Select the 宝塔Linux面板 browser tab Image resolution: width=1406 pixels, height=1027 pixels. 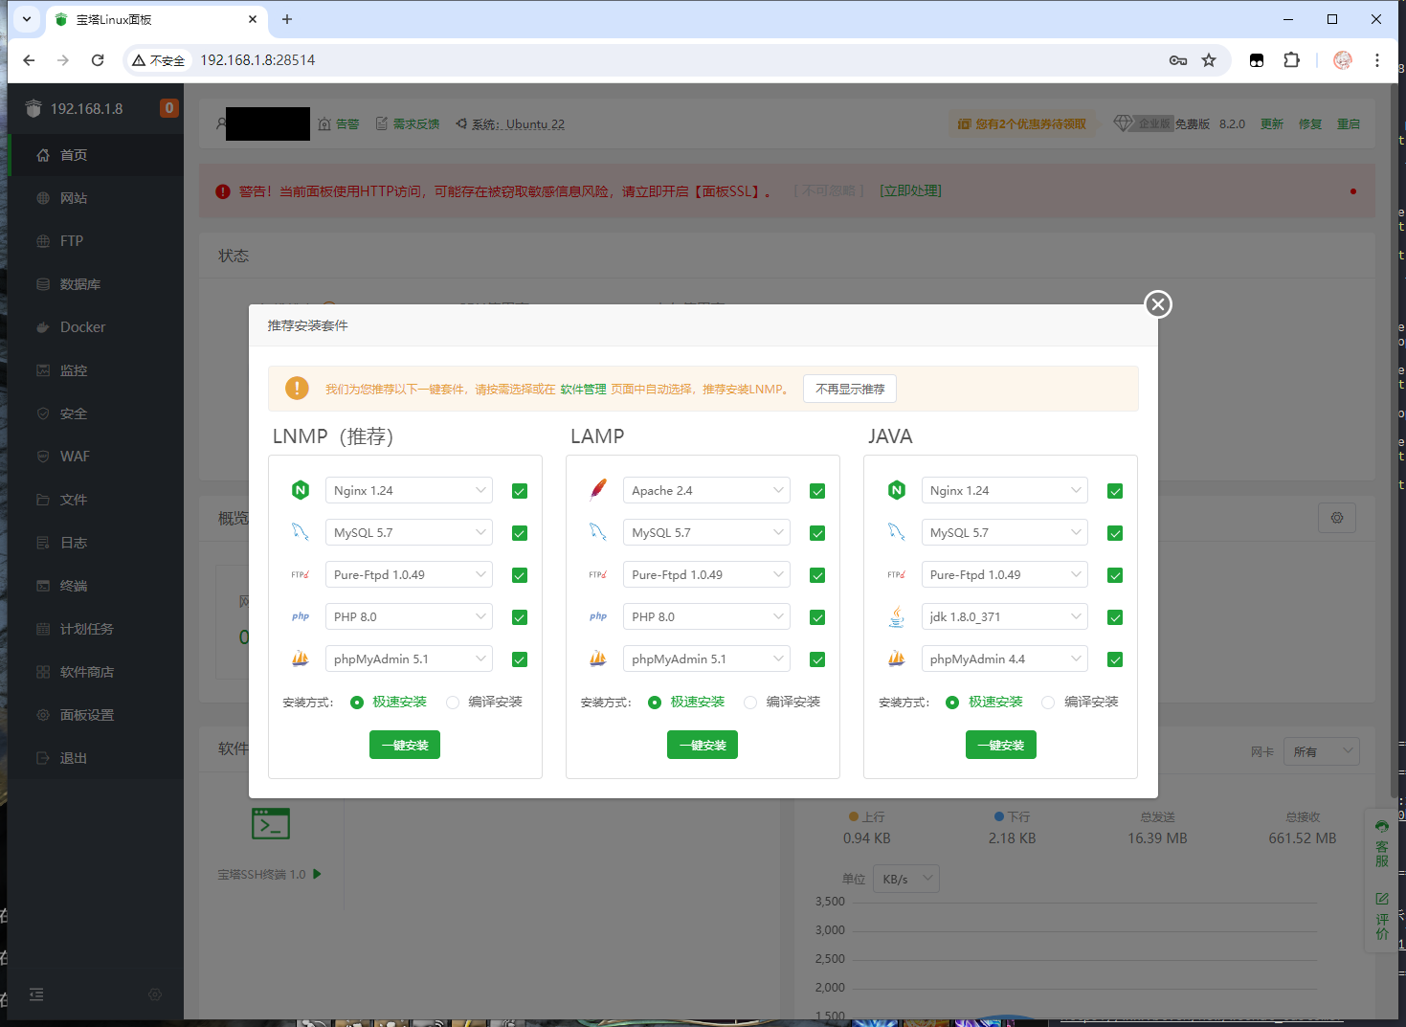click(x=158, y=19)
